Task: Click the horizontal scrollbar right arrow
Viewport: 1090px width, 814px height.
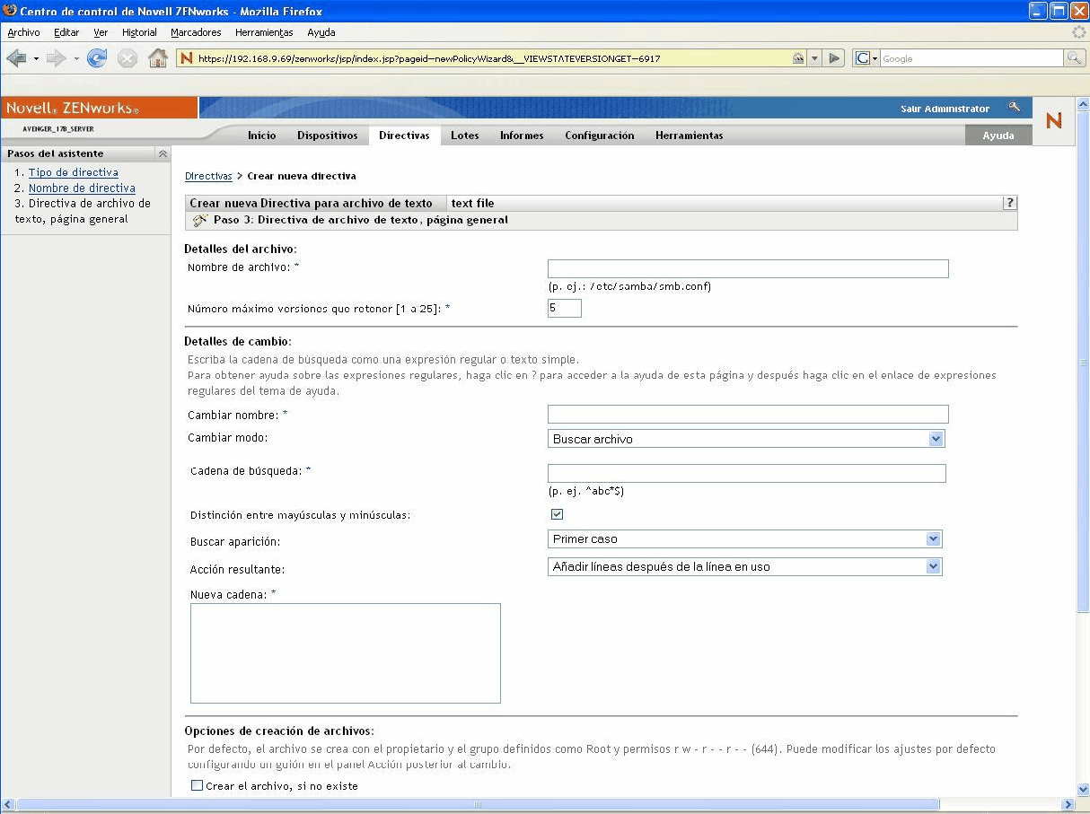Action: (x=1068, y=805)
